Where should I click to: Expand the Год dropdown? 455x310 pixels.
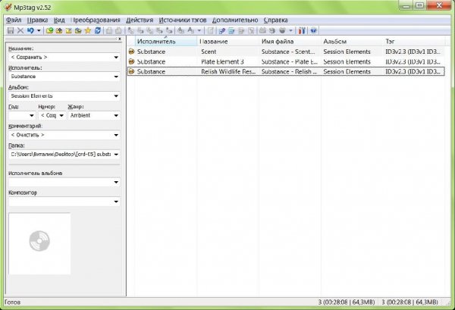pyautogui.click(x=32, y=115)
